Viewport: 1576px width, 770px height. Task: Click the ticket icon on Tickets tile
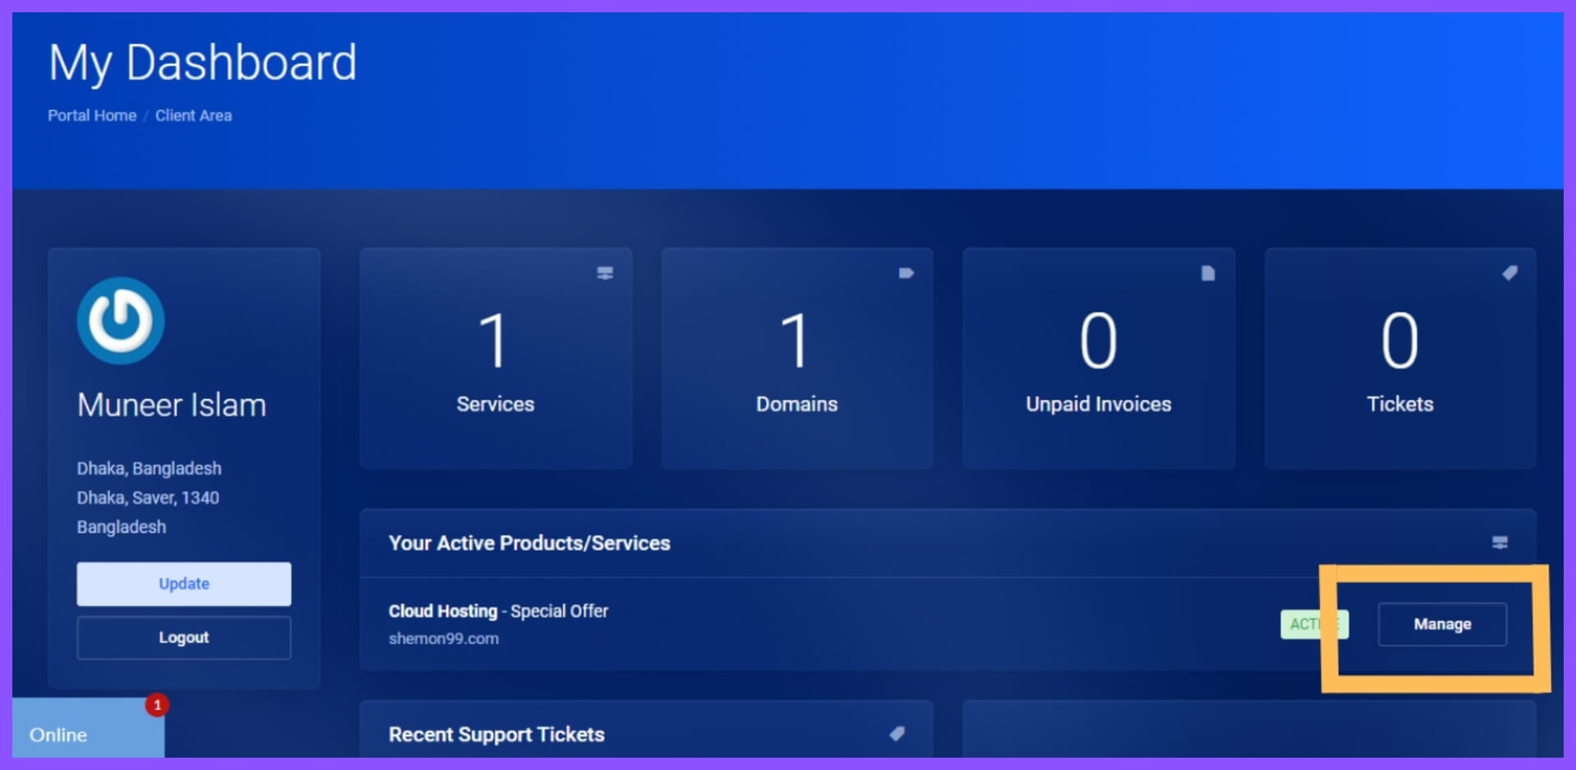click(x=1510, y=273)
